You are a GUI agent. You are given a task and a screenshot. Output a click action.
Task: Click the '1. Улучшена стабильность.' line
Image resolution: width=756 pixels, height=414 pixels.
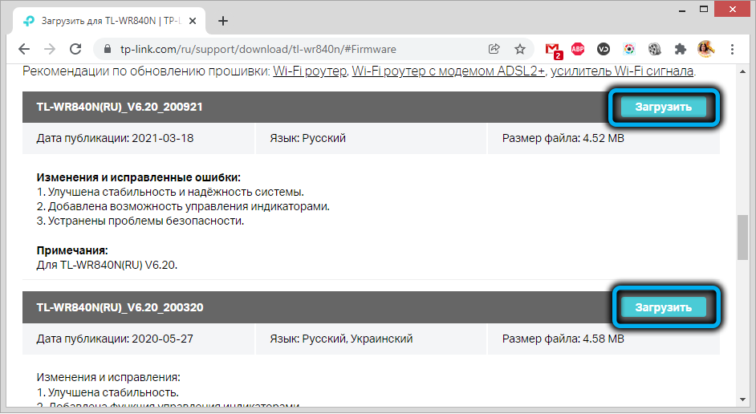click(x=108, y=392)
